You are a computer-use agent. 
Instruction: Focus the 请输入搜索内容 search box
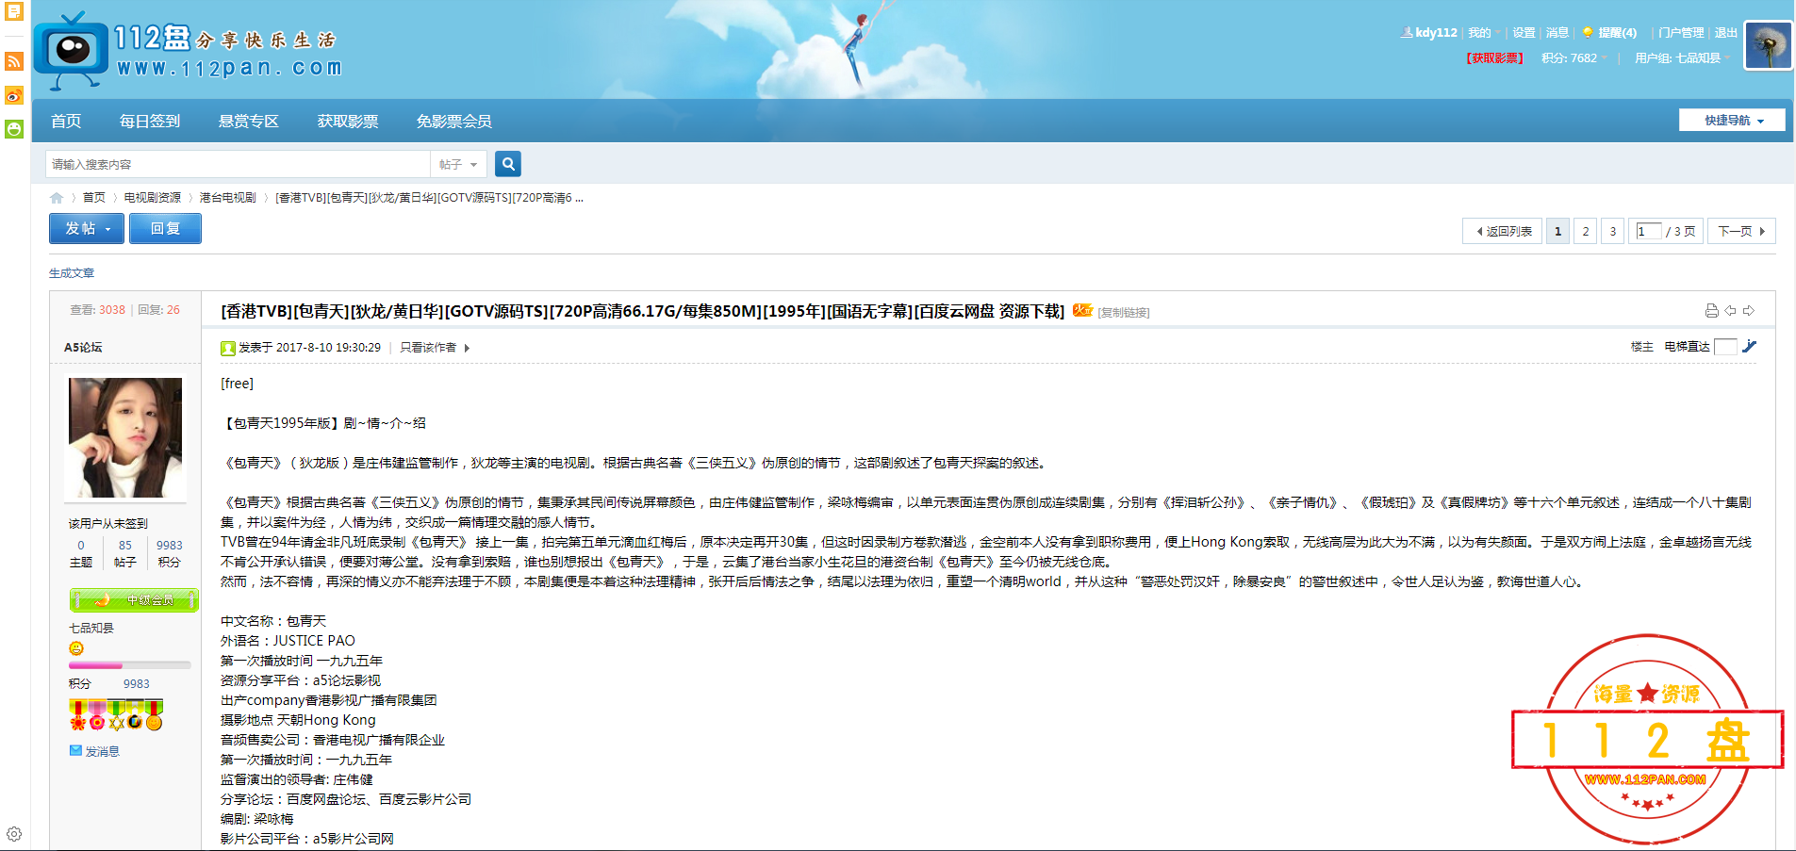(238, 164)
